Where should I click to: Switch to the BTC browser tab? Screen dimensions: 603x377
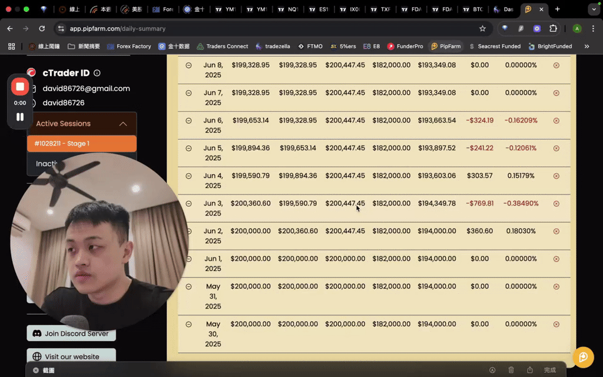click(474, 9)
